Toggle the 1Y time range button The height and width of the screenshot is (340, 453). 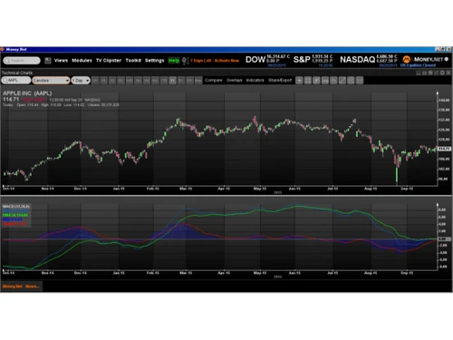pos(172,81)
